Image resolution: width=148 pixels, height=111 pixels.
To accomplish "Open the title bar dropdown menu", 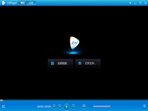I will 130,3.
